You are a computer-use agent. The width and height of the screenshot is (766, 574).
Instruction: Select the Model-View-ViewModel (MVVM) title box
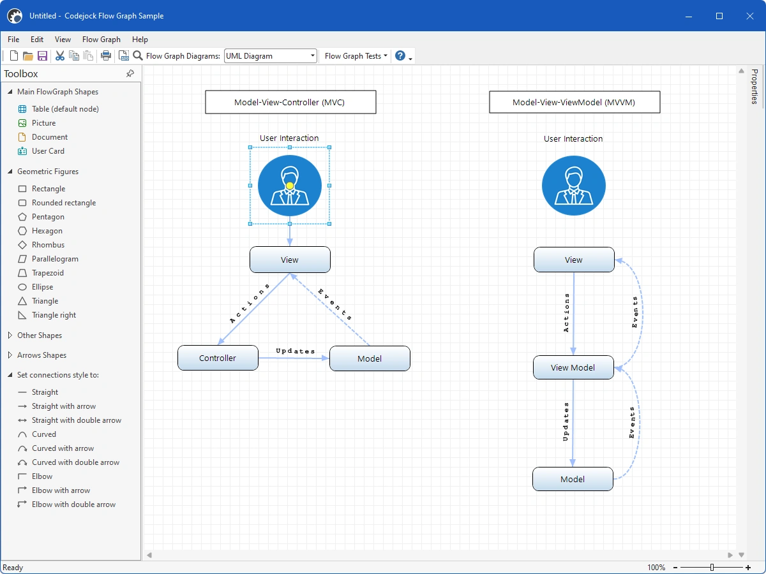[x=574, y=102]
